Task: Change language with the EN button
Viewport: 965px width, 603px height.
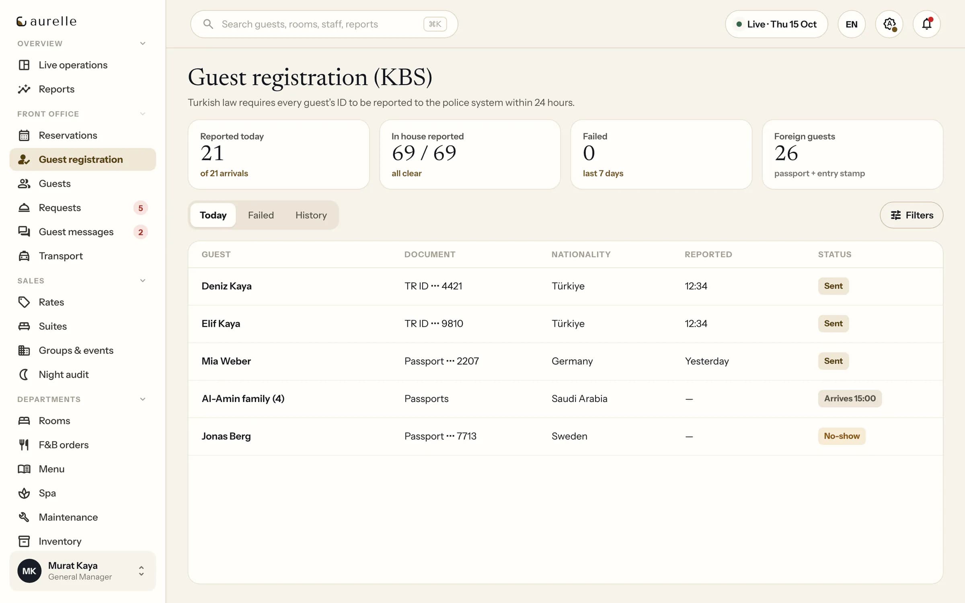Action: [851, 24]
